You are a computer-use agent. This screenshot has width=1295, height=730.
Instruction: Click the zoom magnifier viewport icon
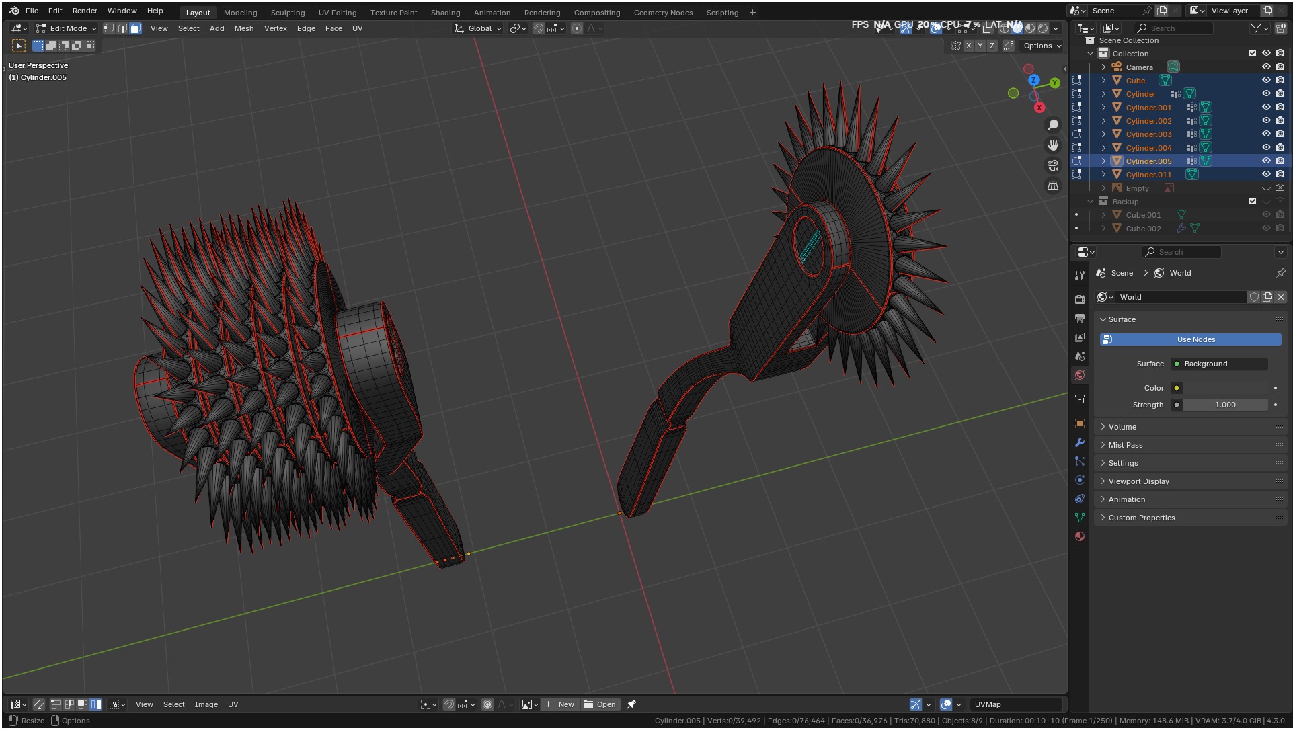pyautogui.click(x=1053, y=125)
